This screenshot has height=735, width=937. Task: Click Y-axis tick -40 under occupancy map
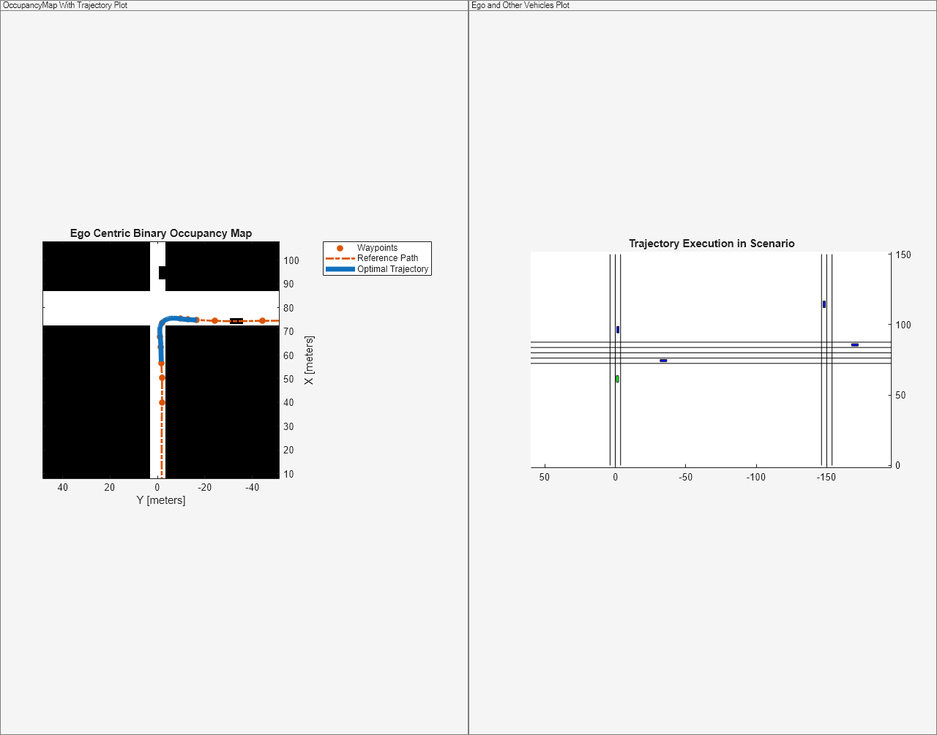(252, 487)
